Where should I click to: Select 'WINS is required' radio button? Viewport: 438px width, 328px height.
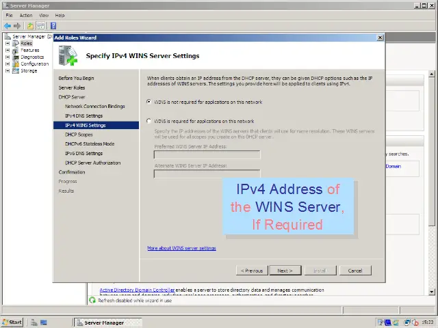(x=149, y=121)
